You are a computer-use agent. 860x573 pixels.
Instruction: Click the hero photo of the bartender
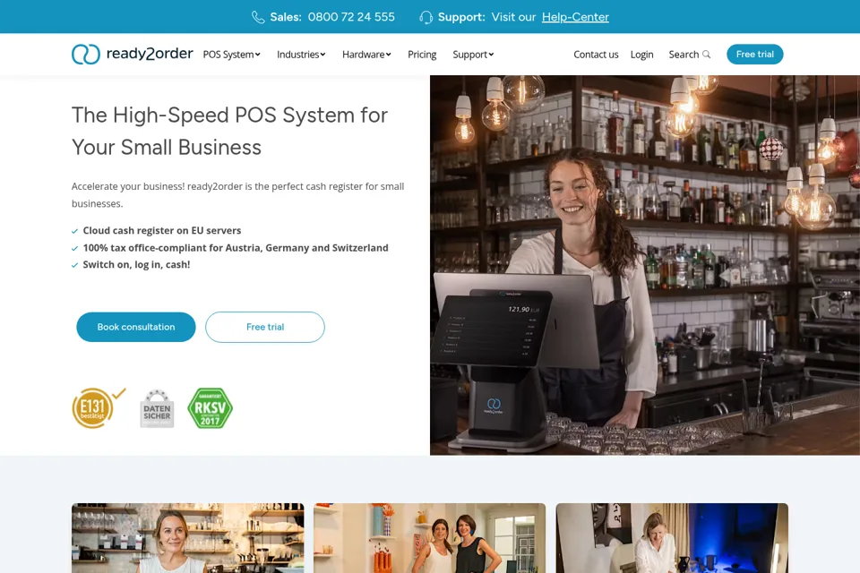645,265
